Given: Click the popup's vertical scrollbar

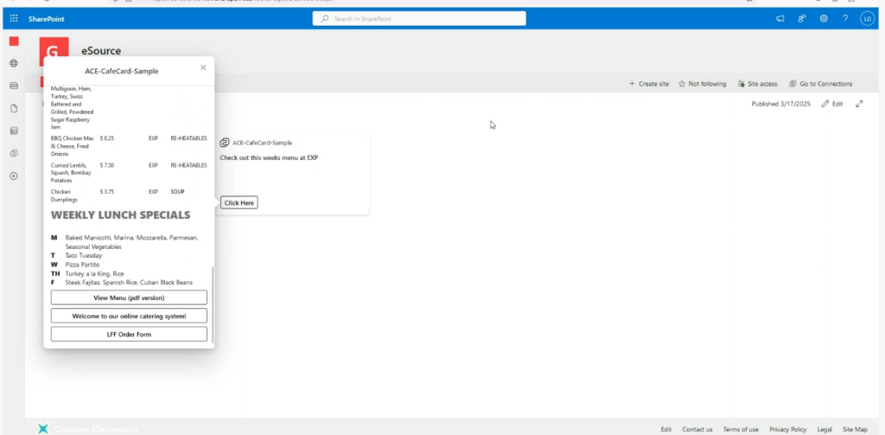Looking at the screenshot, I should point(213,305).
